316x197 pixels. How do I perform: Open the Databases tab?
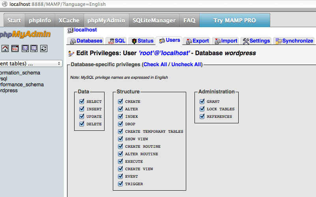[86, 41]
